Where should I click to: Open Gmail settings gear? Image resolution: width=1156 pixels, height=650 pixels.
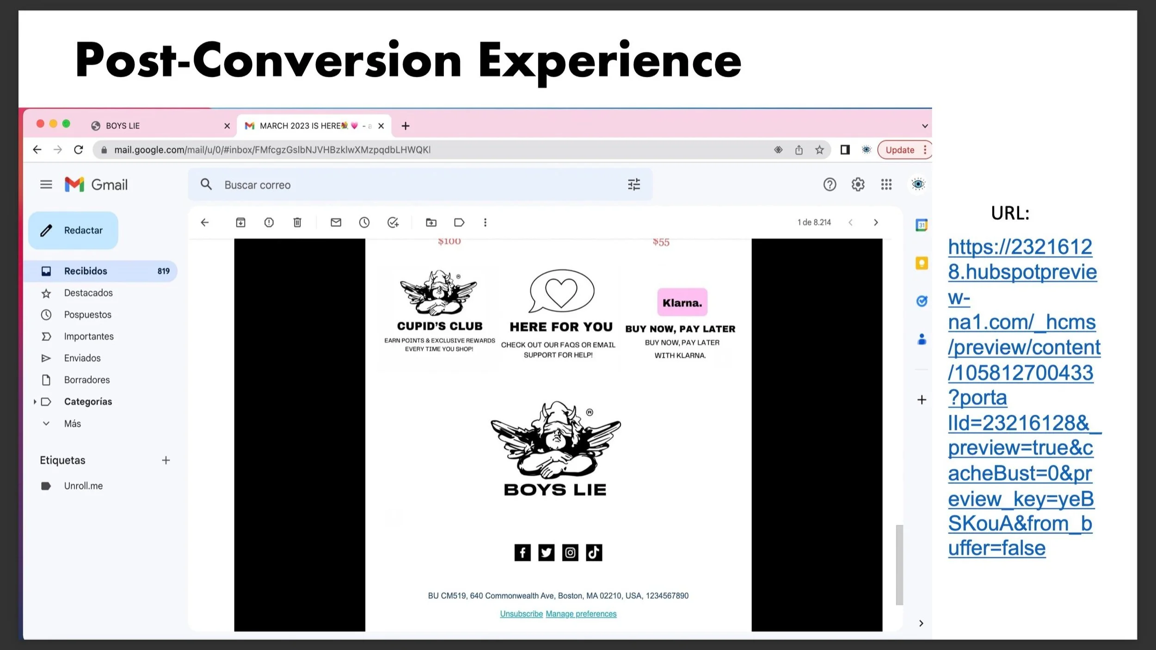coord(858,184)
